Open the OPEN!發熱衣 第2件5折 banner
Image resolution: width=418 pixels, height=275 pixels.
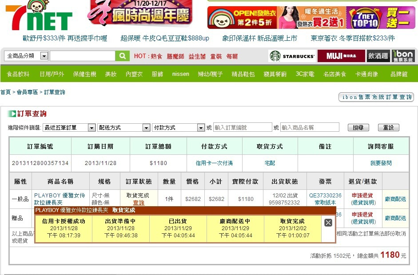(x=242, y=18)
